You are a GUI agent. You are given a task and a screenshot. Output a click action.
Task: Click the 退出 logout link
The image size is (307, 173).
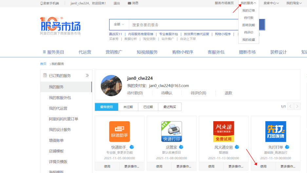[117, 3]
